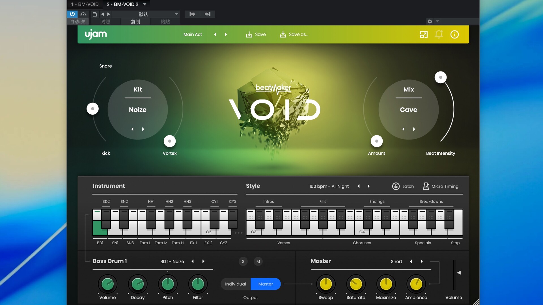
Task: Select the 2 - BM-VOID 2 tab
Action: click(122, 4)
